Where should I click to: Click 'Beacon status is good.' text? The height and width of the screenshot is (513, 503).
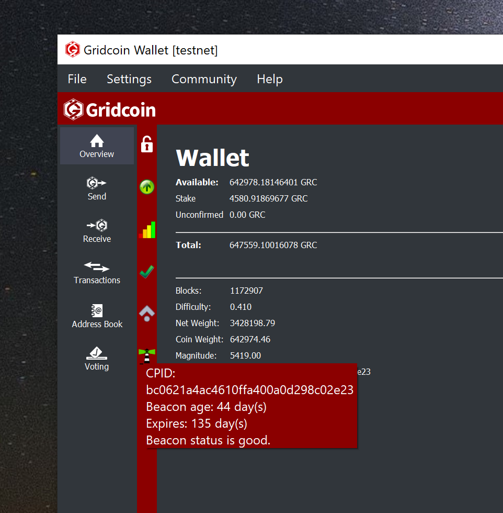pos(208,440)
